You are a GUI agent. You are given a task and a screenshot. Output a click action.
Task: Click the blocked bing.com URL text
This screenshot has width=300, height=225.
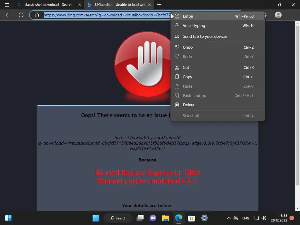click(x=148, y=143)
